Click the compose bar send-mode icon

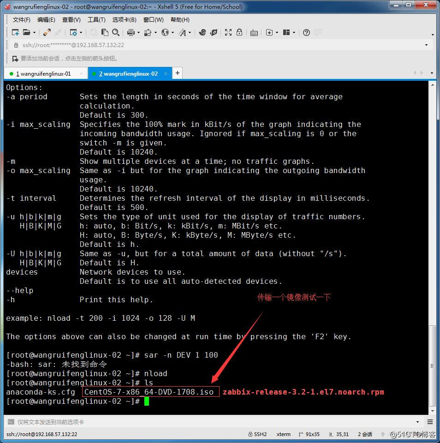pos(11,422)
